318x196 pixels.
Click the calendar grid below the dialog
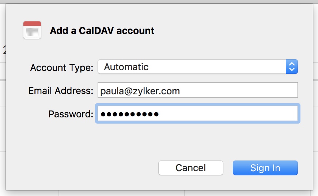121,193
